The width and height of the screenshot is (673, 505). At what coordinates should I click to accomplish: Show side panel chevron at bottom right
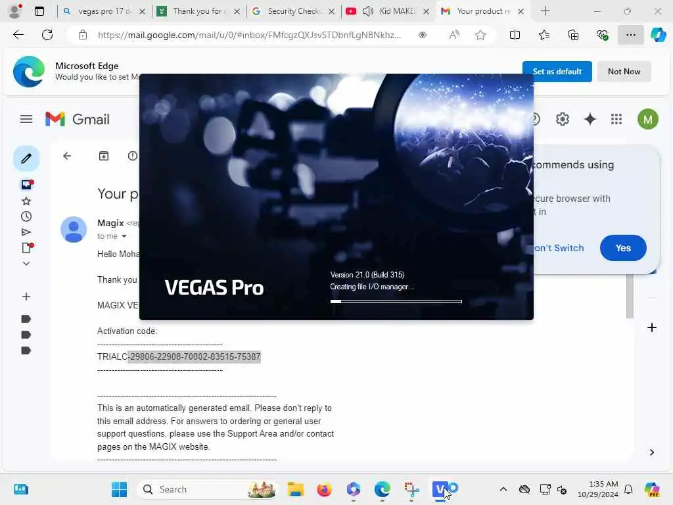[x=651, y=452]
